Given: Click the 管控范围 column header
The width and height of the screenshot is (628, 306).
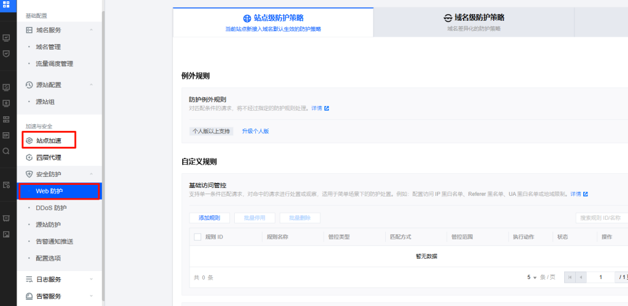Looking at the screenshot, I should pyautogui.click(x=462, y=237).
